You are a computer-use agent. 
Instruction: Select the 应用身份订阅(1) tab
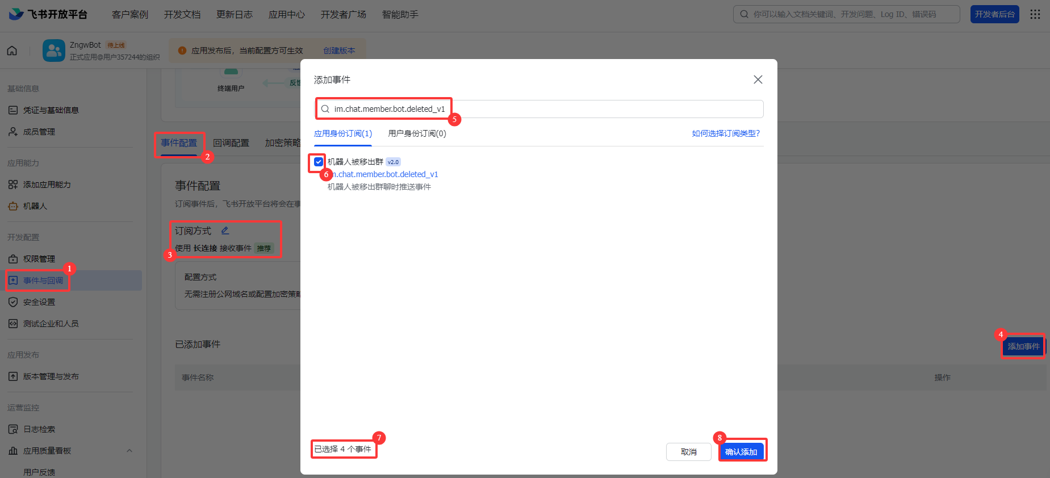[343, 133]
